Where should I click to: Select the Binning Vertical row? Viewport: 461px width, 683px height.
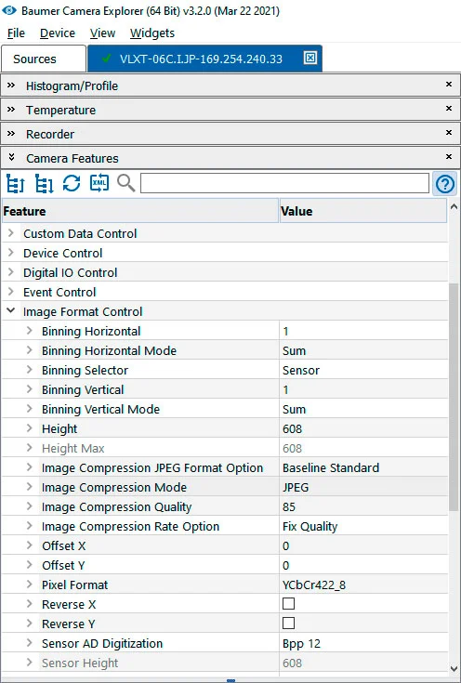[x=225, y=390]
